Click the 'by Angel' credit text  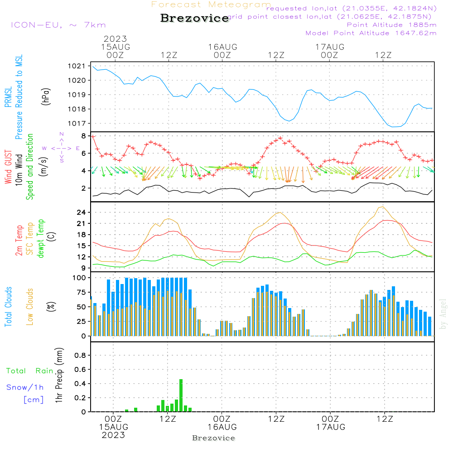[443, 314]
